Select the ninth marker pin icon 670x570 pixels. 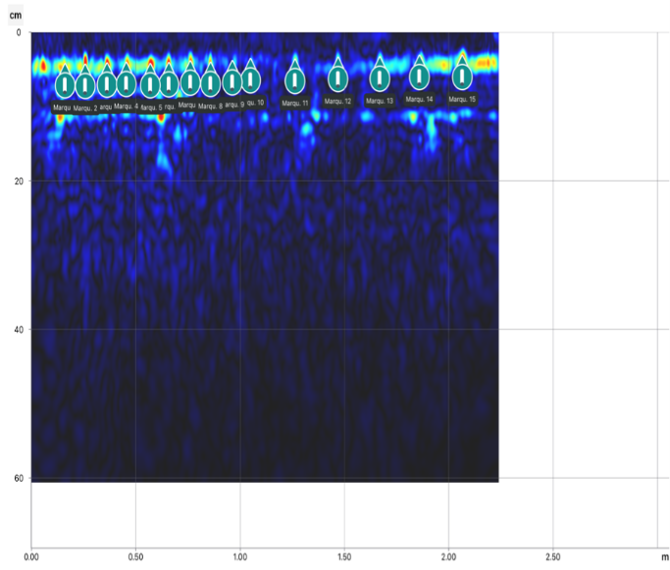(232, 81)
